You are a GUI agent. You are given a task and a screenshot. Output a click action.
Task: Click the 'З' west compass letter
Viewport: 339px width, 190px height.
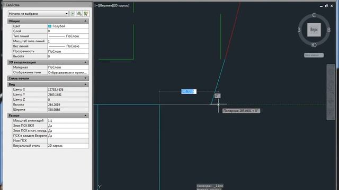pos(299,30)
